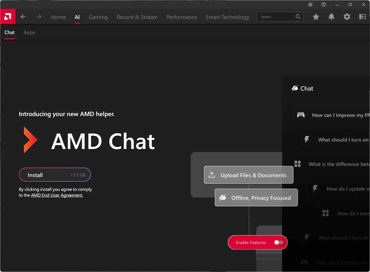Open the help question mark icon
The width and height of the screenshot is (370, 272).
tap(324, 4)
